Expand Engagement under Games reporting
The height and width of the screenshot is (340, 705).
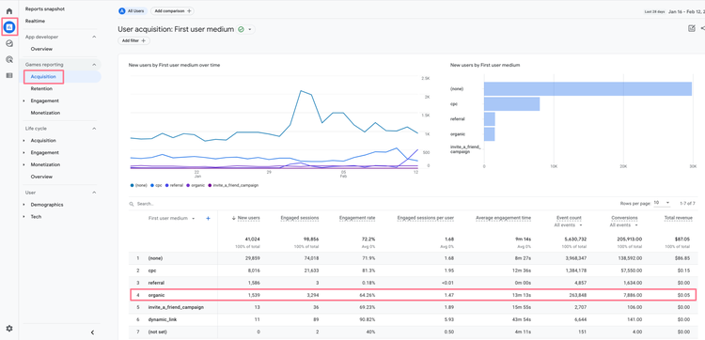click(24, 100)
